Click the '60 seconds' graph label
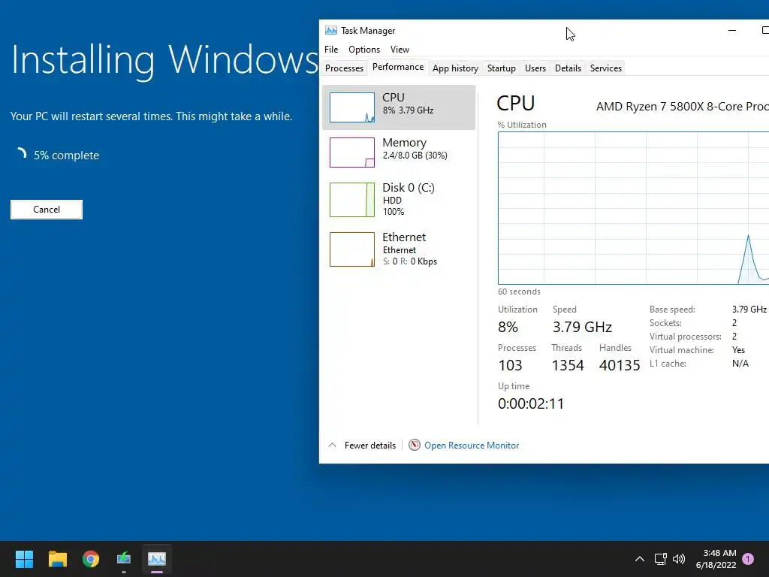 (x=519, y=292)
